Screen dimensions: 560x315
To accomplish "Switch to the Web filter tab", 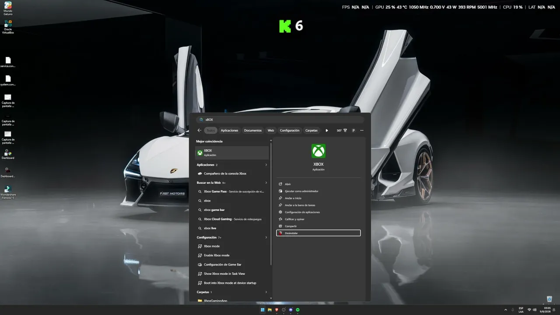I will [271, 130].
